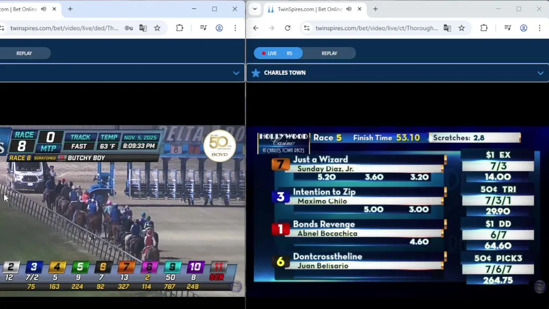This screenshot has height=309, width=549.
Task: Reload the page in right window
Action: tap(287, 28)
